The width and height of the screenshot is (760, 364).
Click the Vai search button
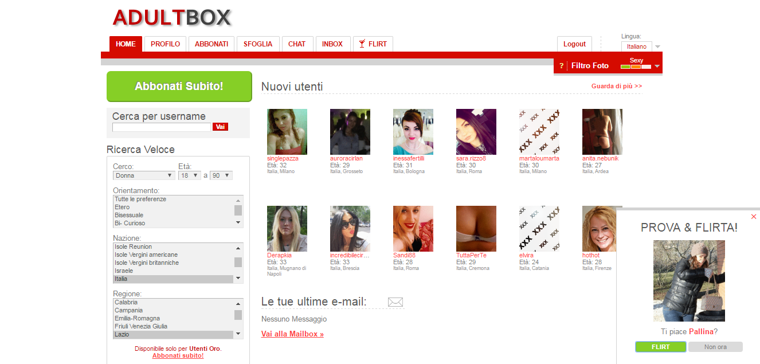[220, 127]
